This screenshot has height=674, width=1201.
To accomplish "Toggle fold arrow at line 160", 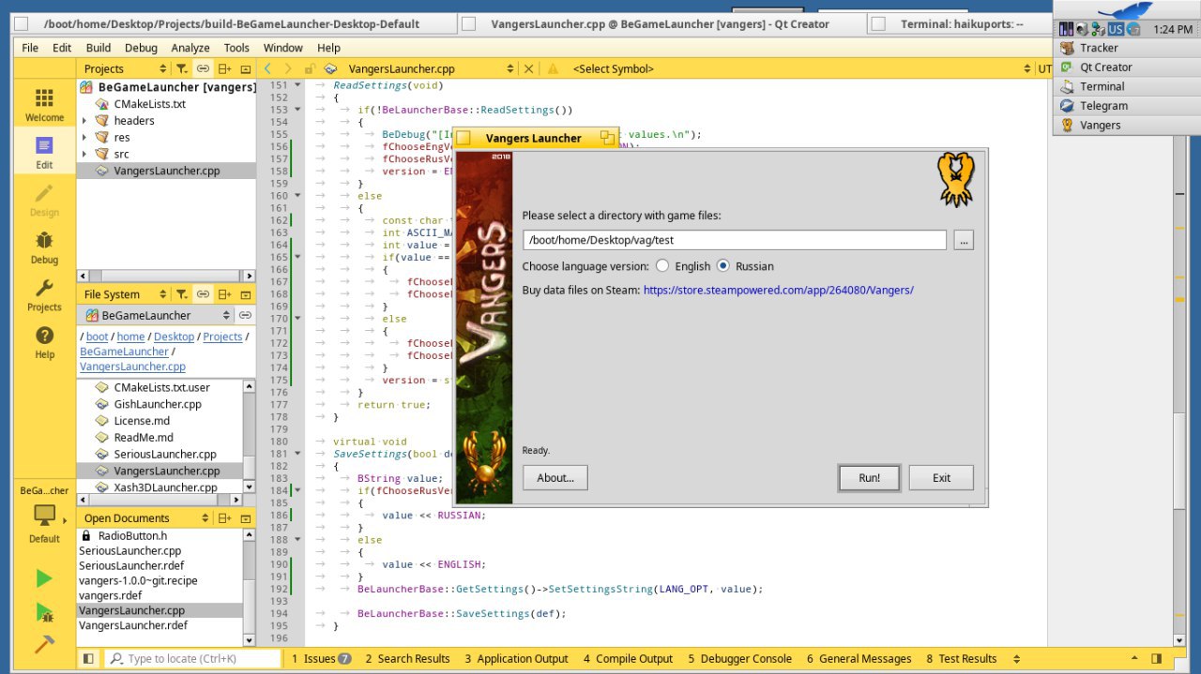I will coord(298,196).
